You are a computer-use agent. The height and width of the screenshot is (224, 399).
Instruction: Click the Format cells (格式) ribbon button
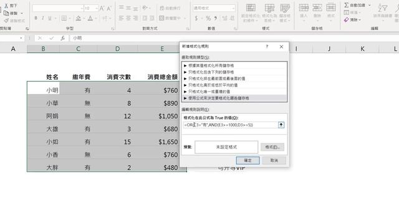click(331, 12)
